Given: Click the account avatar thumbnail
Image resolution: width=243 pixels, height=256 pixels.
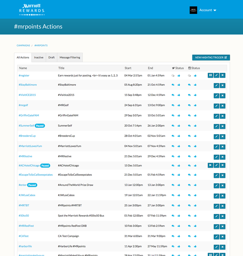Looking at the screenshot, I should click(193, 10).
